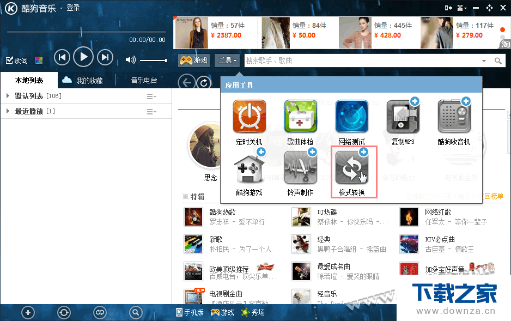511x321 pixels.
Task: Expand the 默认列表 playlist
Action: (x=8, y=96)
